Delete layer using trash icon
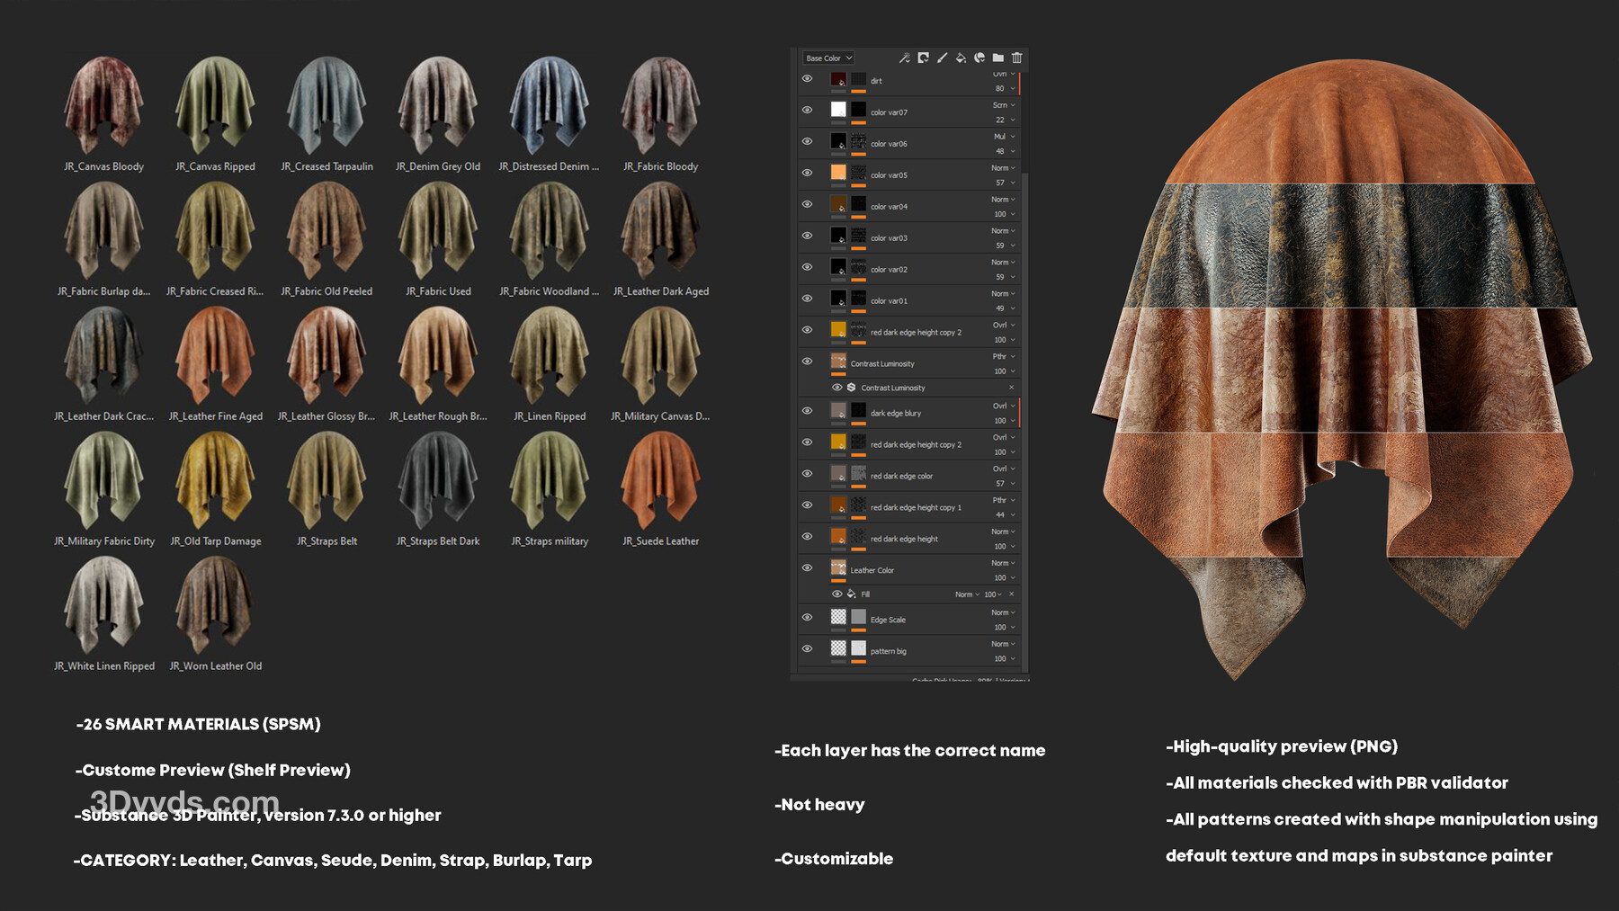The width and height of the screenshot is (1619, 911). coord(1017,58)
